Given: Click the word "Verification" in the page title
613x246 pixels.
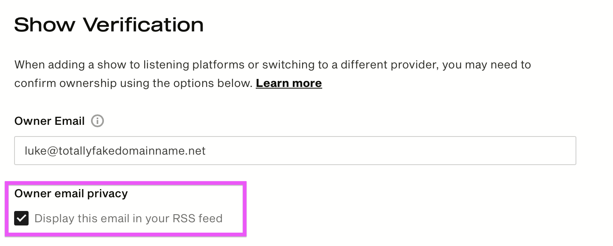Looking at the screenshot, I should point(143,25).
